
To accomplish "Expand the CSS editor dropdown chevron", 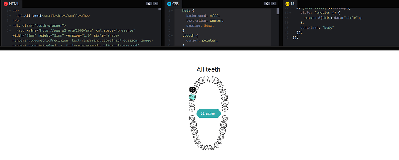I will point(274,3).
